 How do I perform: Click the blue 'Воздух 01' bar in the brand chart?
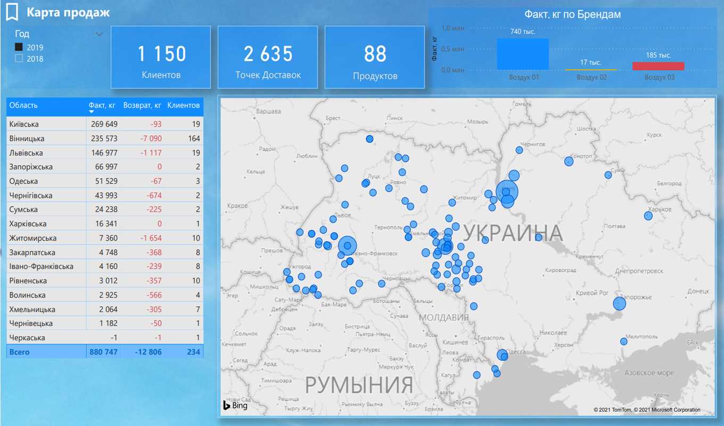[523, 54]
